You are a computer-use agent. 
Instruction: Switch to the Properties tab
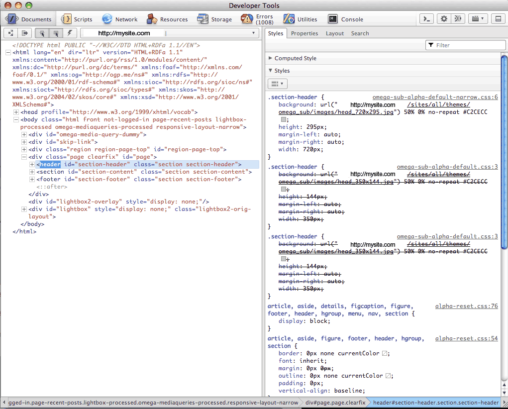pyautogui.click(x=305, y=33)
